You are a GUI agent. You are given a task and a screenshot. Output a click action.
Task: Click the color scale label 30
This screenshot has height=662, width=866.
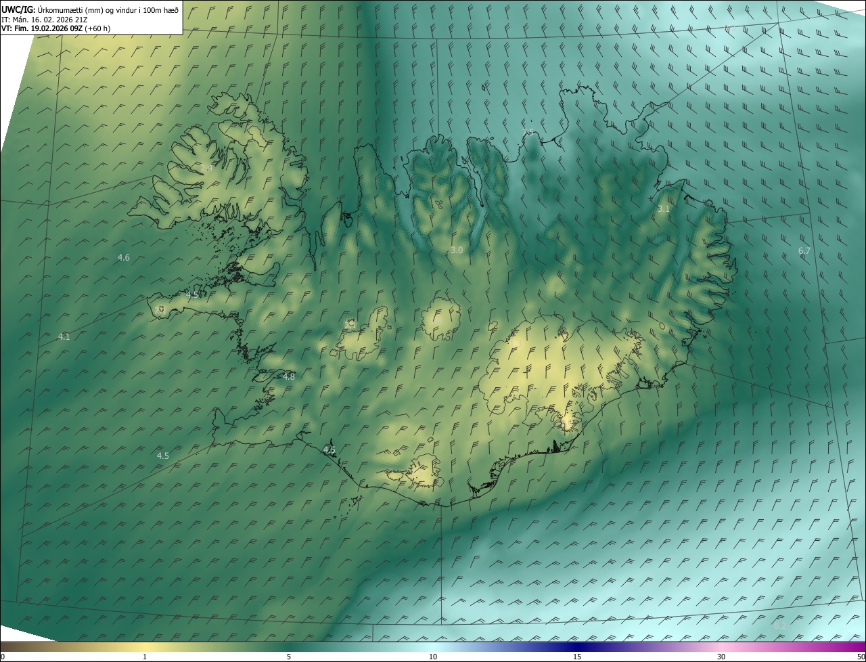721,657
